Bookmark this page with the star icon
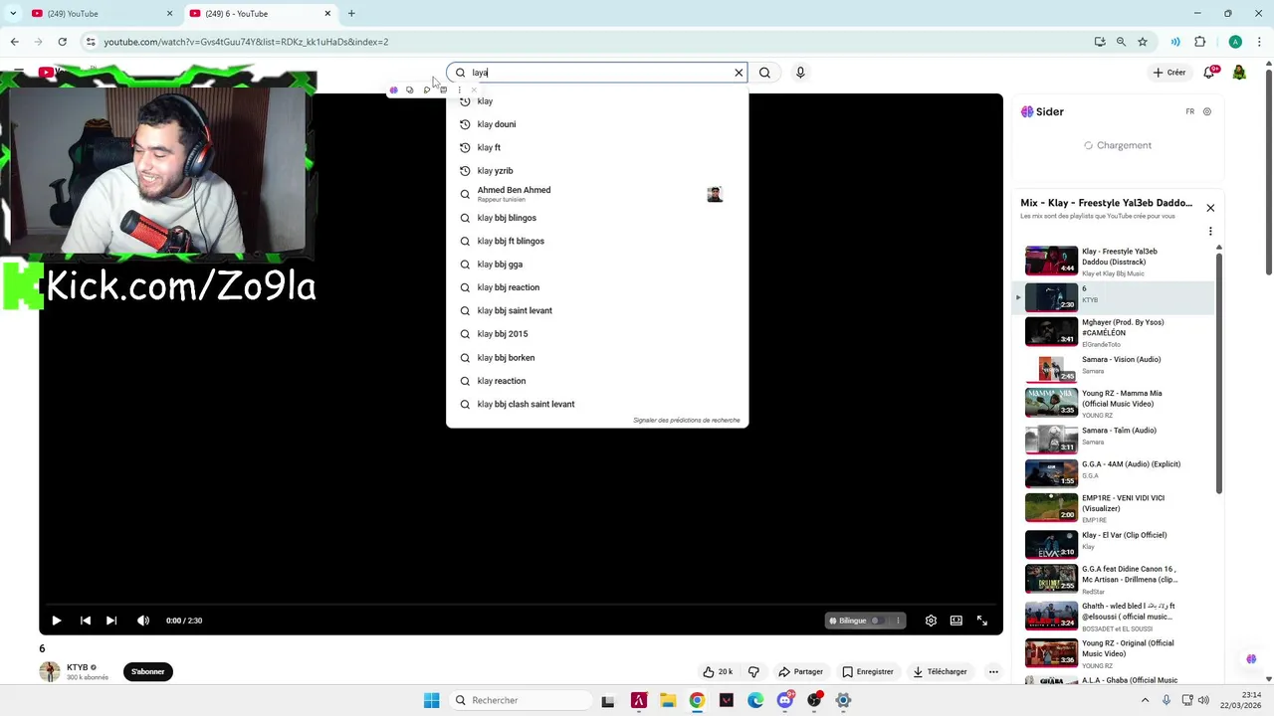This screenshot has width=1274, height=716. [x=1143, y=42]
